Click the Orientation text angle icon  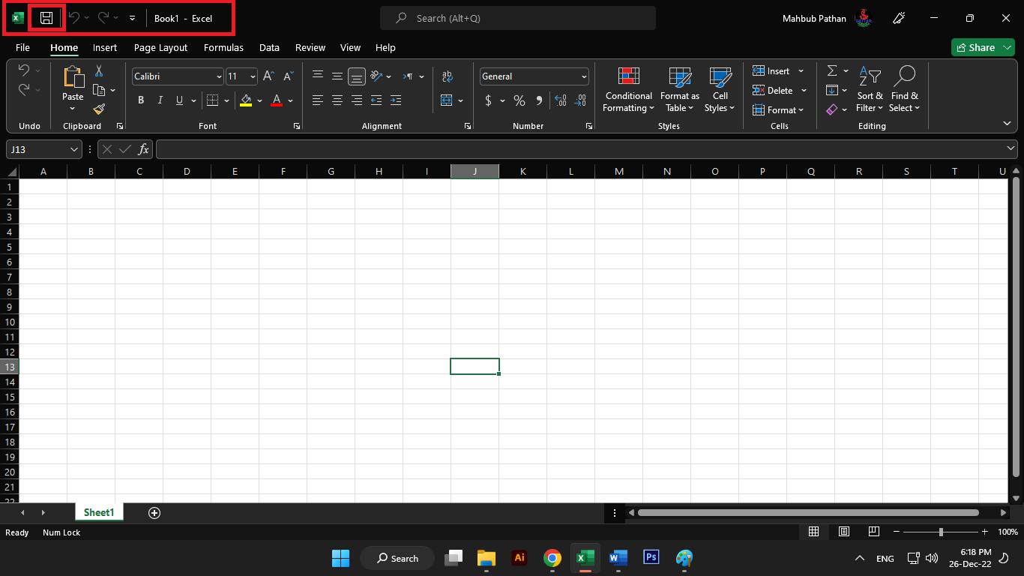click(x=376, y=76)
